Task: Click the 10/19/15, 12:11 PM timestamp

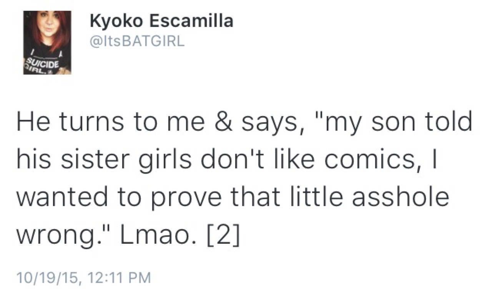Action: [82, 277]
